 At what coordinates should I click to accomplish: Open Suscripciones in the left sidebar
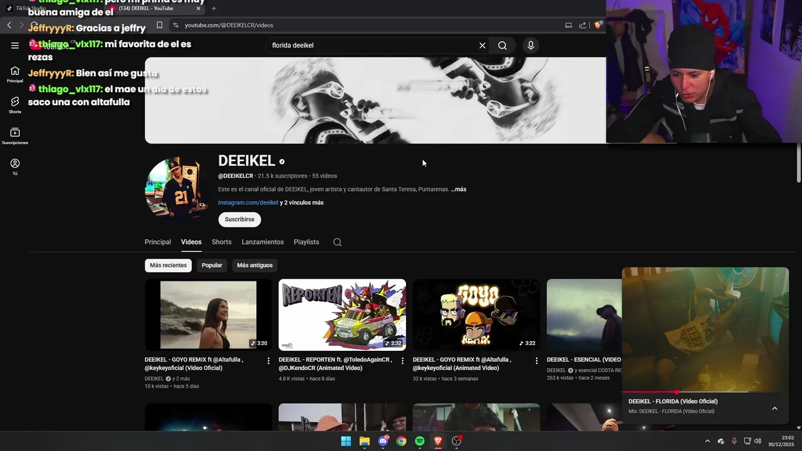pyautogui.click(x=15, y=136)
